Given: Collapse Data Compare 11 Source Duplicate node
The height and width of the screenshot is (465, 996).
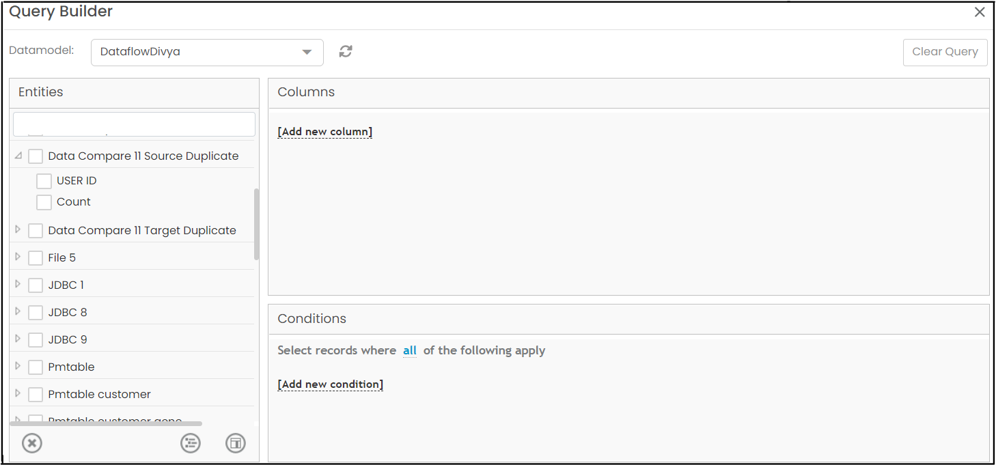Looking at the screenshot, I should [x=18, y=156].
